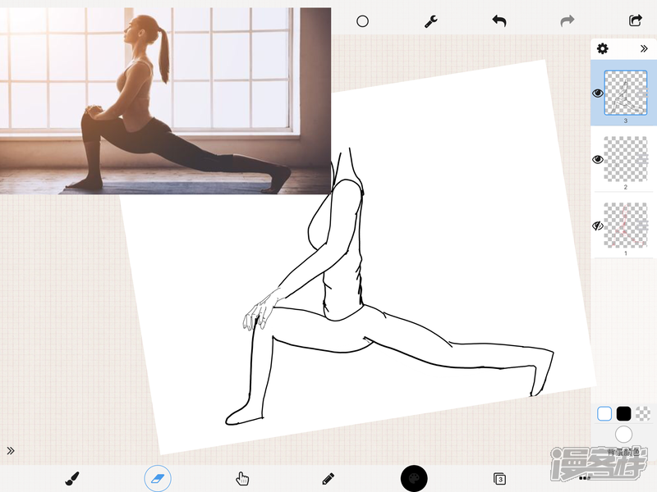Open layer settings gear

(x=603, y=49)
